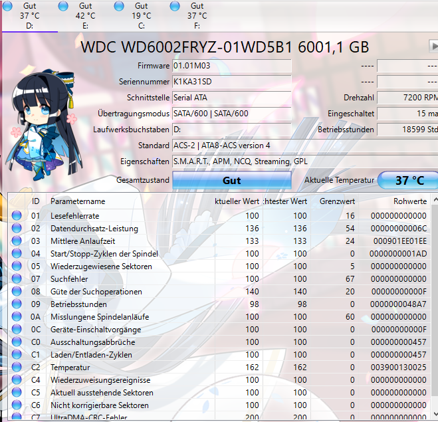Click the 37 °C current temperature button

(x=408, y=180)
